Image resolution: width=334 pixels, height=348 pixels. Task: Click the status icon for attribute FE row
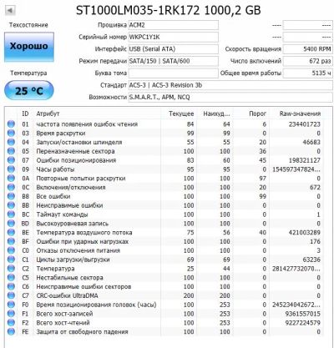coord(11,331)
